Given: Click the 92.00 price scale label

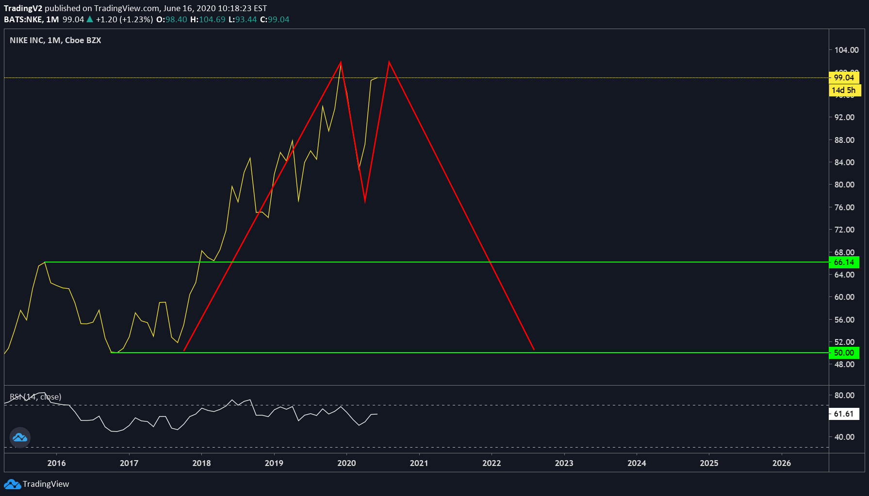Looking at the screenshot, I should [844, 117].
